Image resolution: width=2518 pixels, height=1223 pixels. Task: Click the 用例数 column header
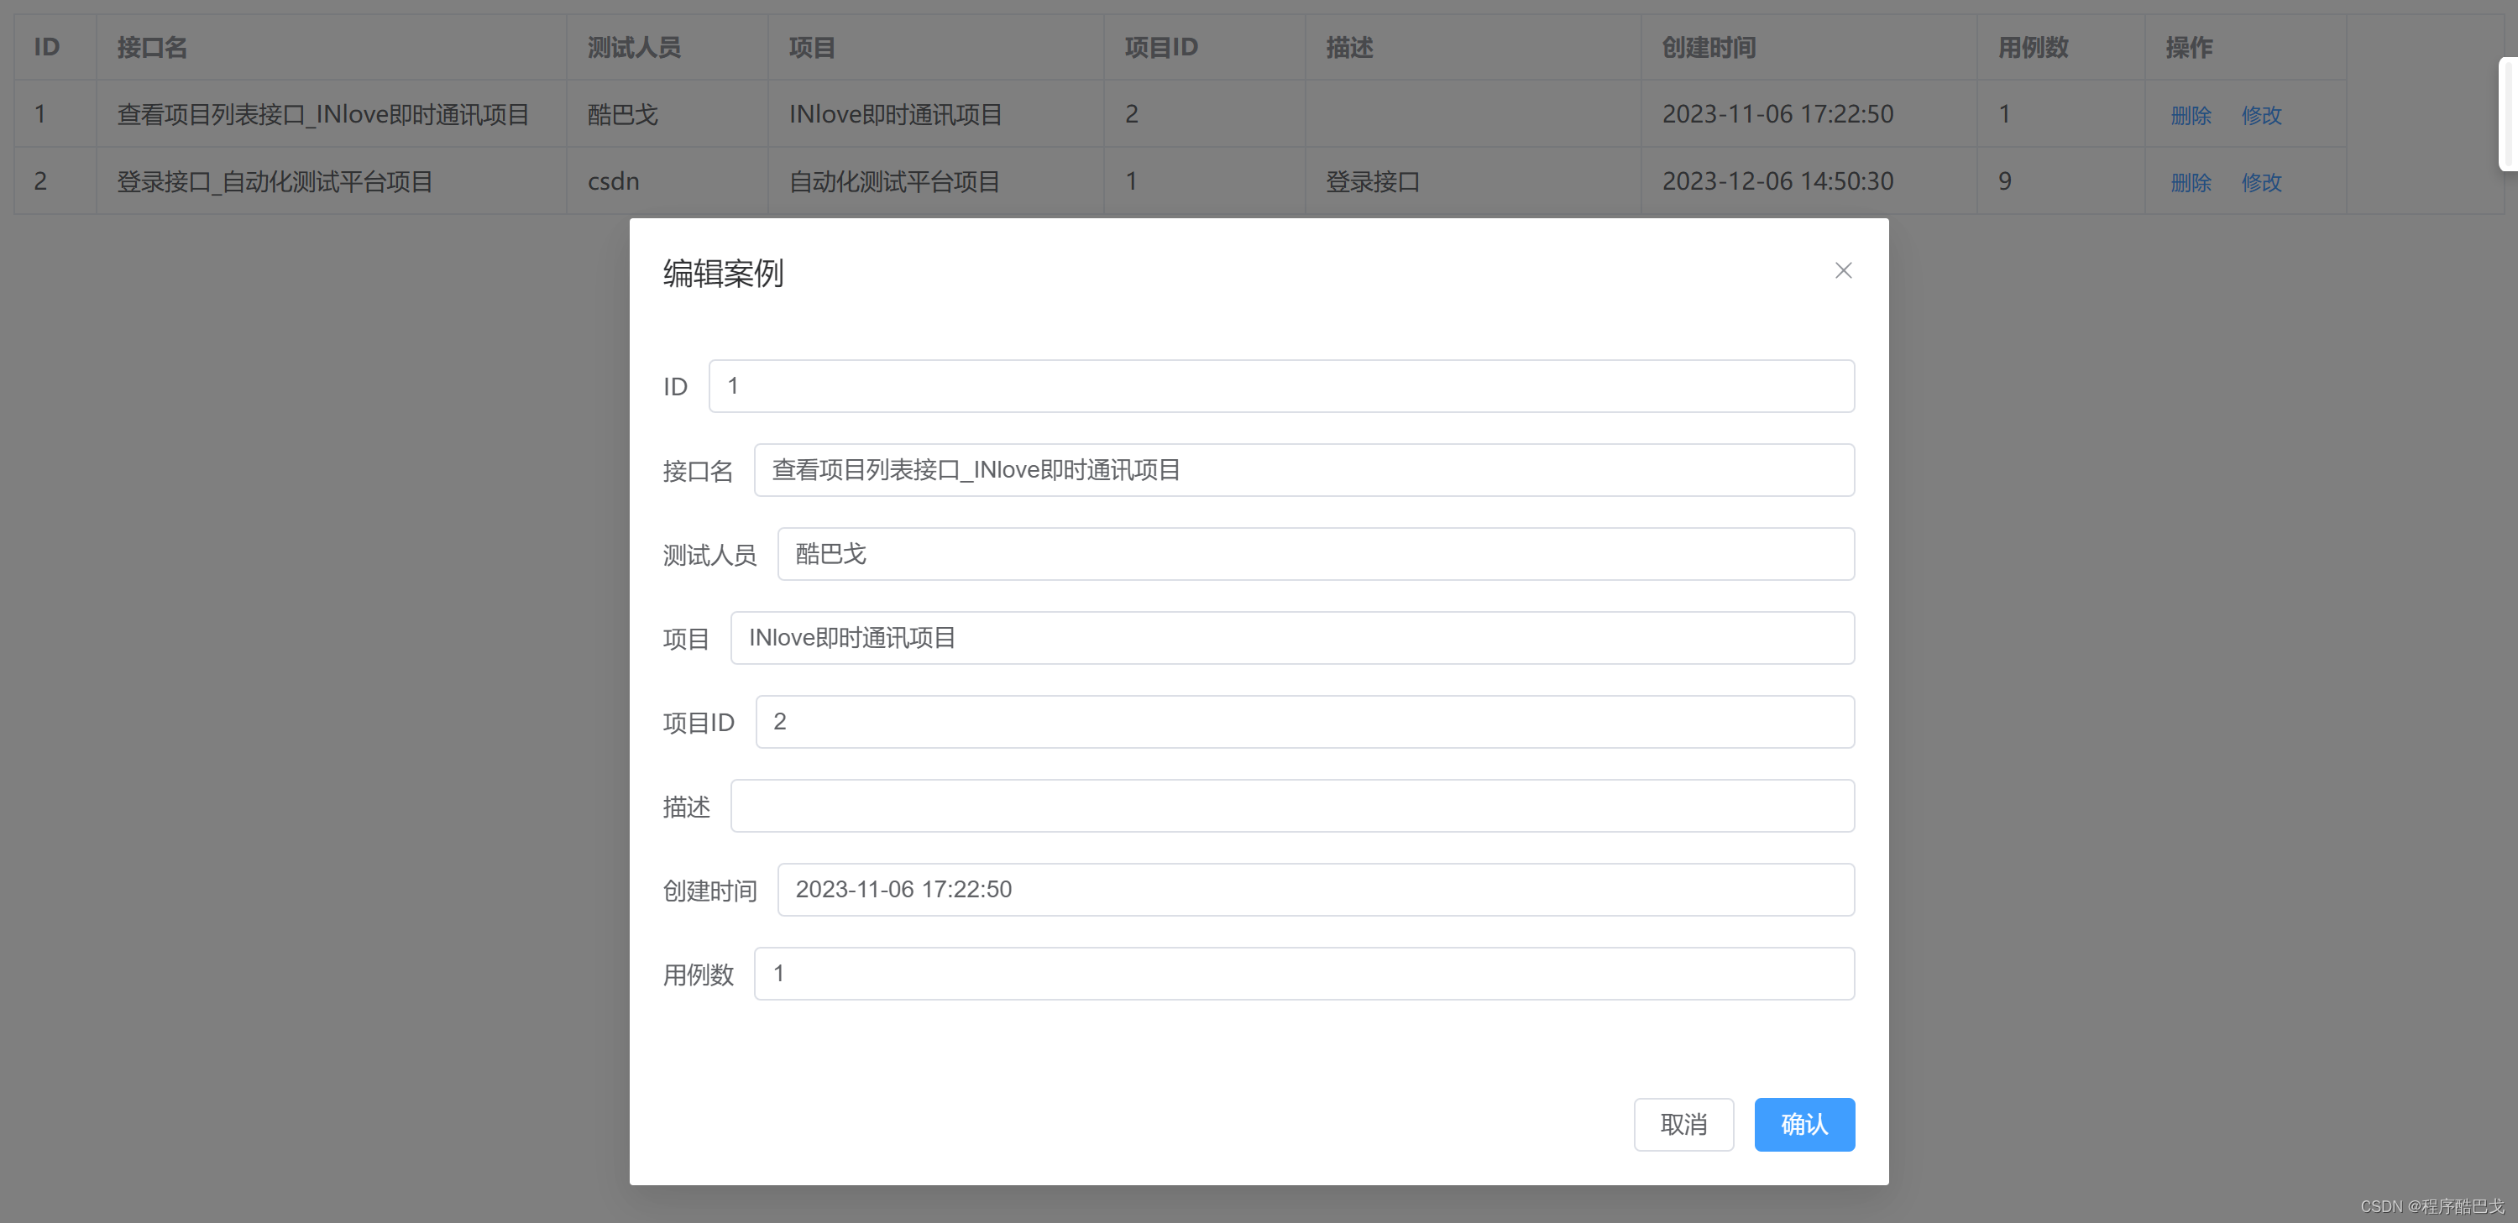2032,47
